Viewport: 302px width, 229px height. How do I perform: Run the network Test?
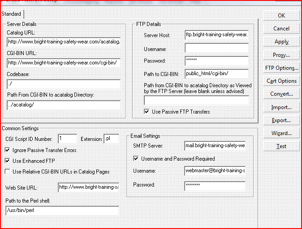pos(281,146)
